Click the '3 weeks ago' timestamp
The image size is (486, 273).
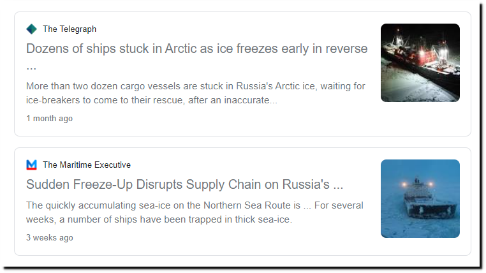pos(50,238)
